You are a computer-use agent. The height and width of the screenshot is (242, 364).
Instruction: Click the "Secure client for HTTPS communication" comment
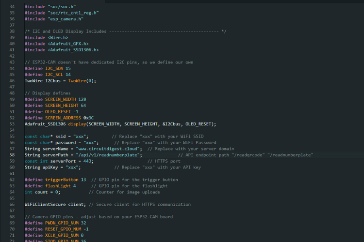click(140, 204)
